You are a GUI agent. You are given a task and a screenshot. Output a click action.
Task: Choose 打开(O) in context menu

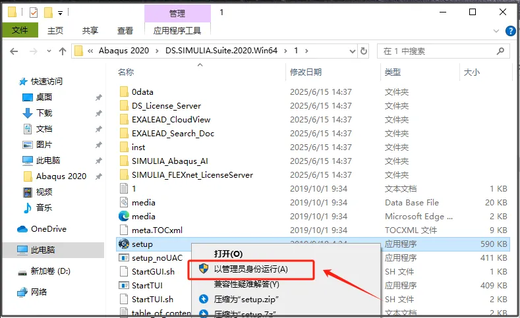point(229,253)
